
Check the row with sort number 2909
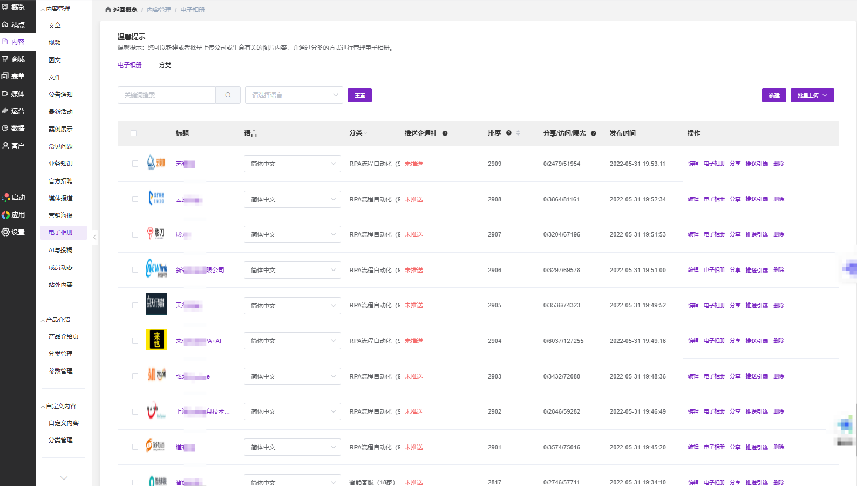(x=135, y=164)
